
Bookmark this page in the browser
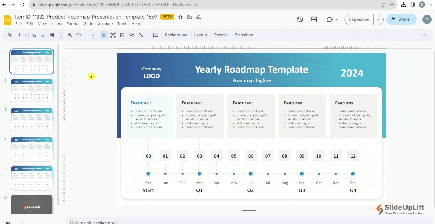392,5
